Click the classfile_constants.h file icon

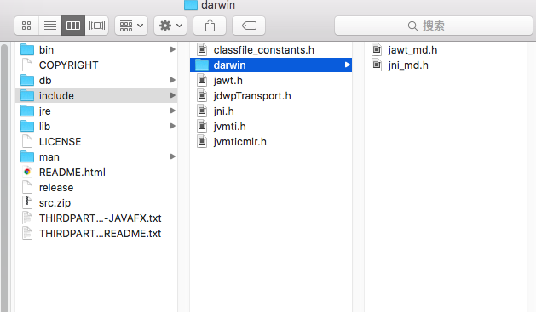202,50
